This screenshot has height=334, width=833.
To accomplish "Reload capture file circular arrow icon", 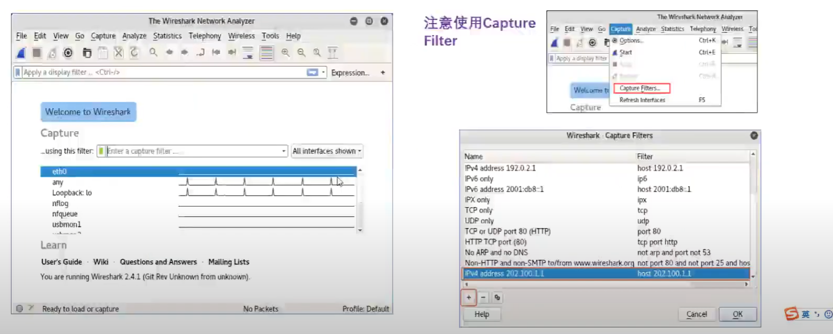I will point(134,53).
